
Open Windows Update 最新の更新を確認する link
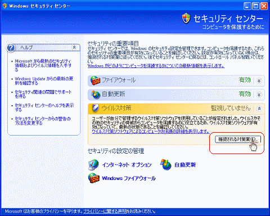click(44, 81)
